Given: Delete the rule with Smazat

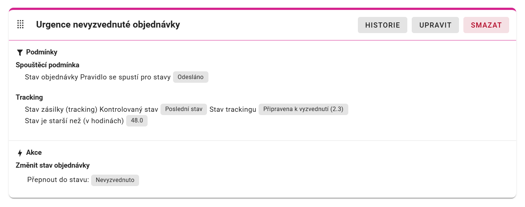Looking at the screenshot, I should tap(486, 25).
